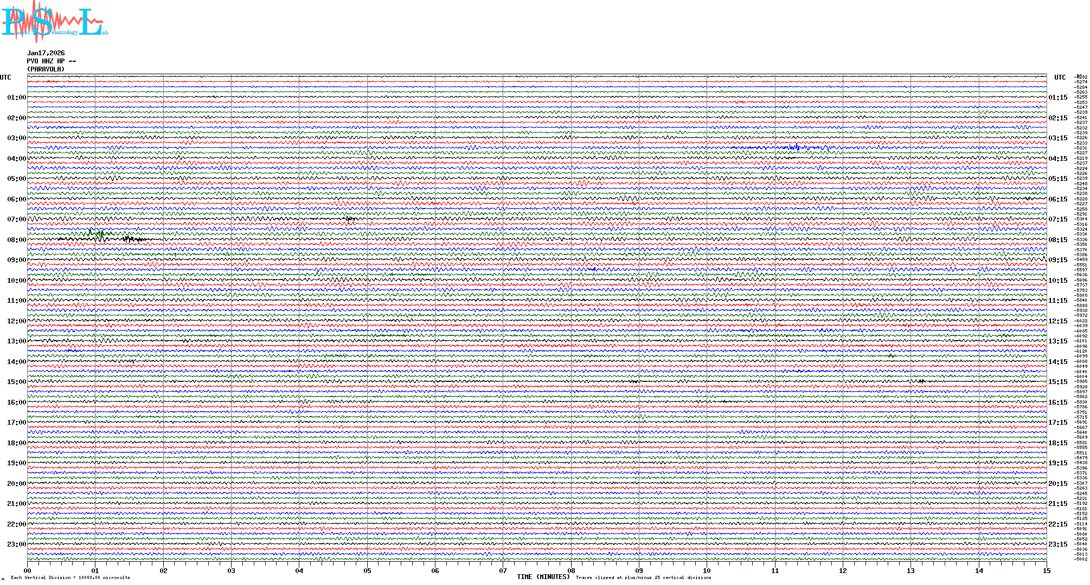Click the (PARAVOLA) station name
This screenshot has width=1090, height=585.
click(46, 69)
